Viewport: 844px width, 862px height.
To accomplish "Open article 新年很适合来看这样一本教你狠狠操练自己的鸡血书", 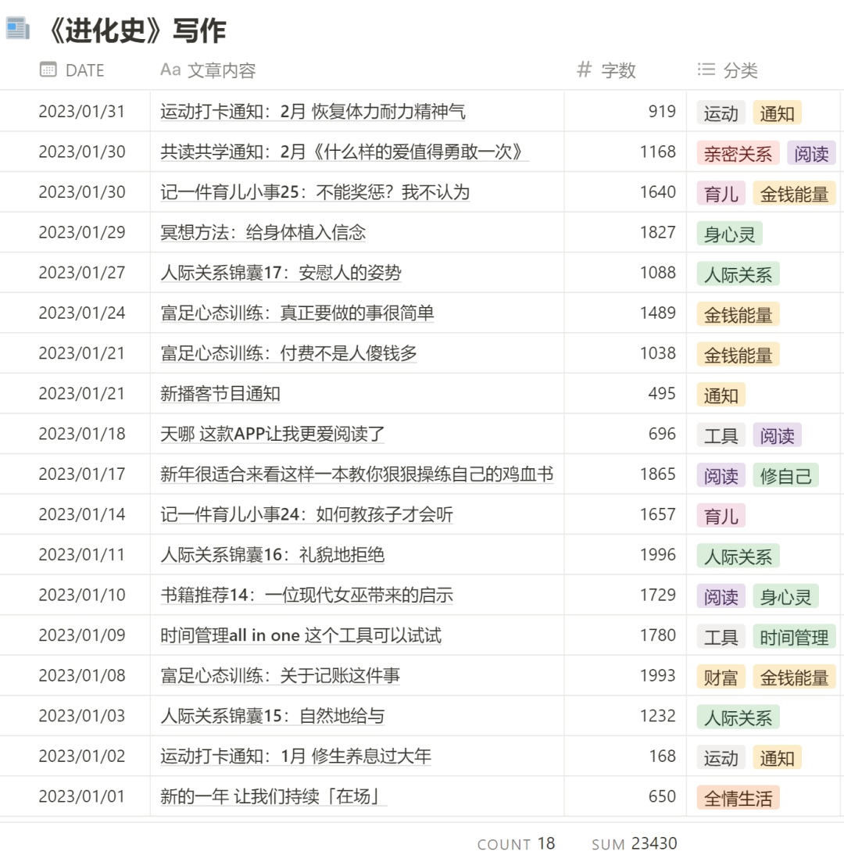I will point(357,474).
